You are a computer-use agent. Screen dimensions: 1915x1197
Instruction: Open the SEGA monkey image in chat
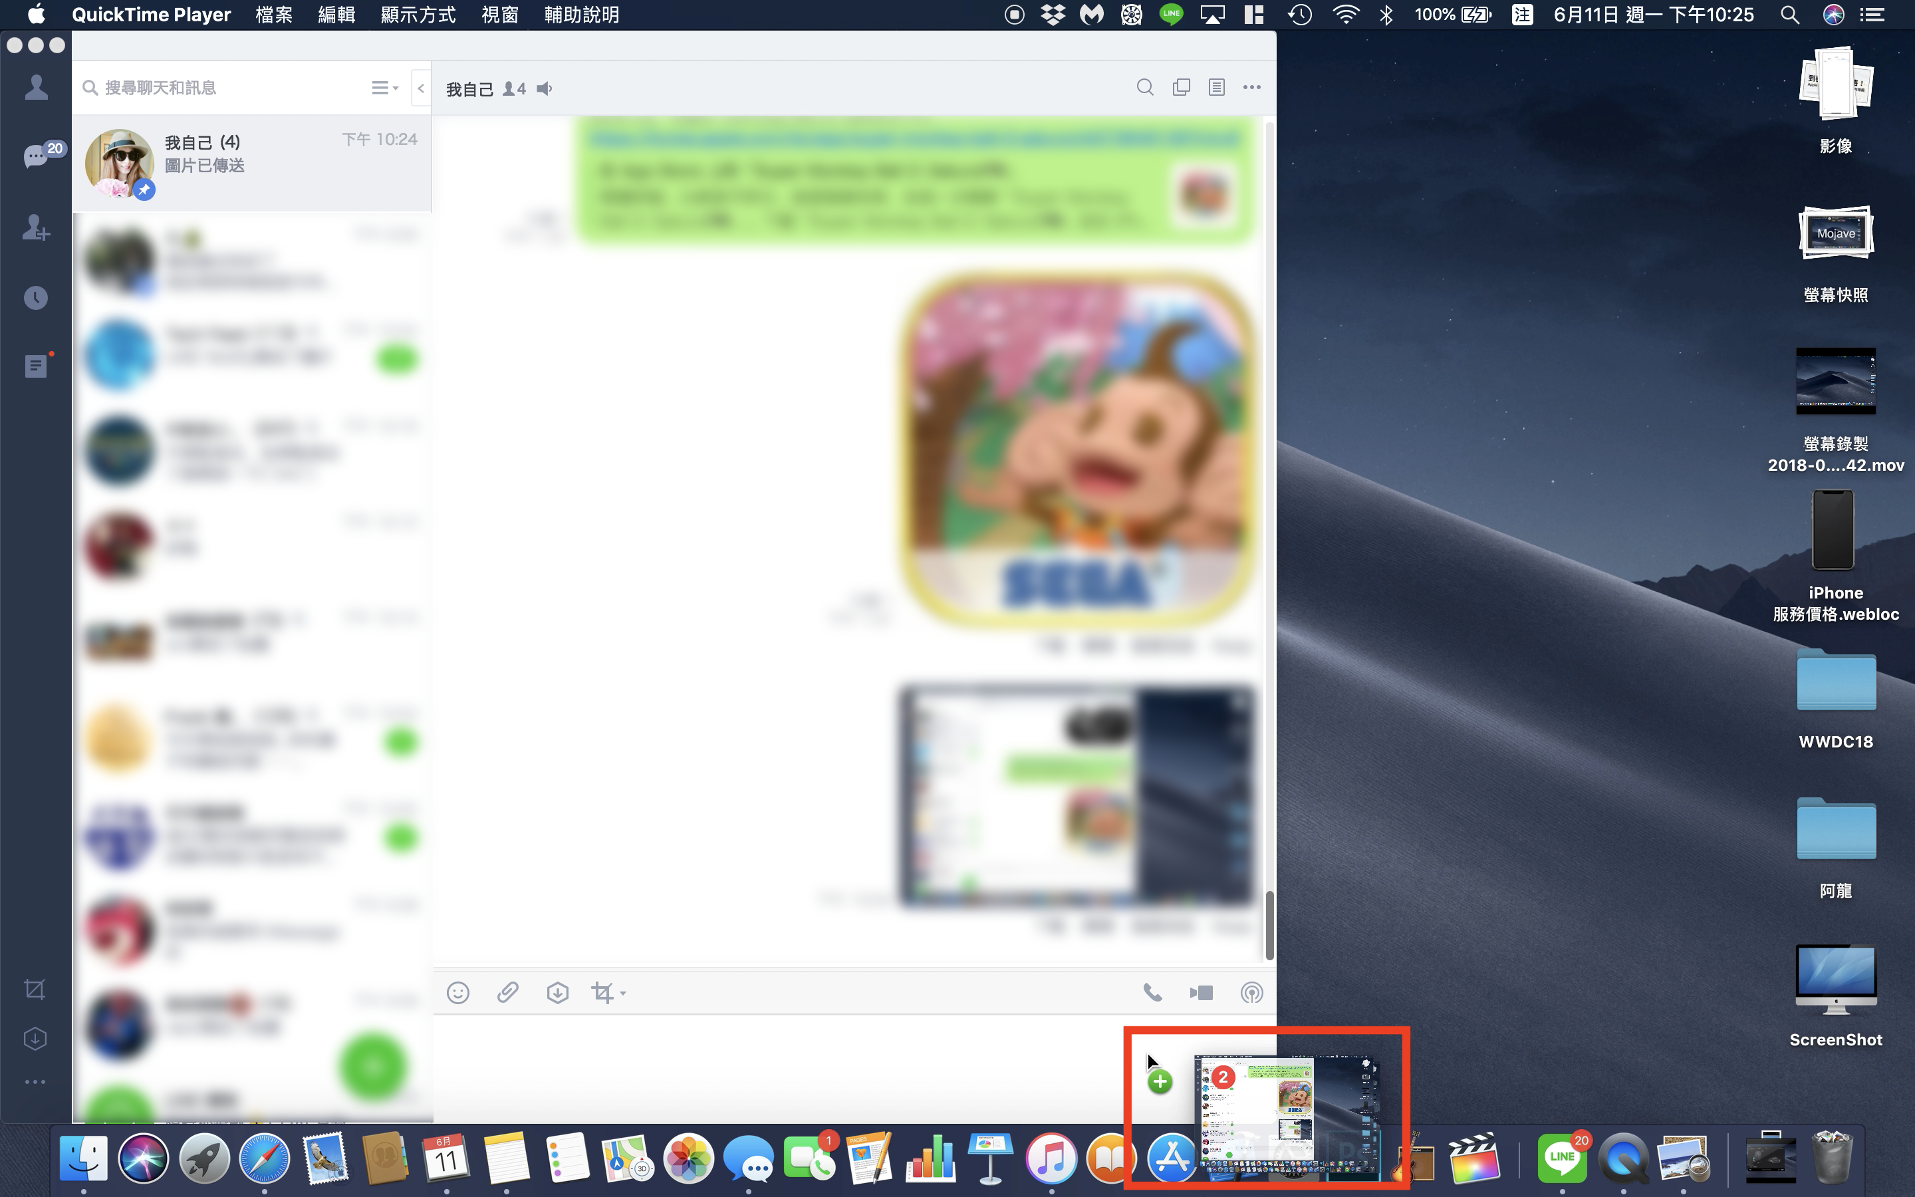tap(1079, 450)
